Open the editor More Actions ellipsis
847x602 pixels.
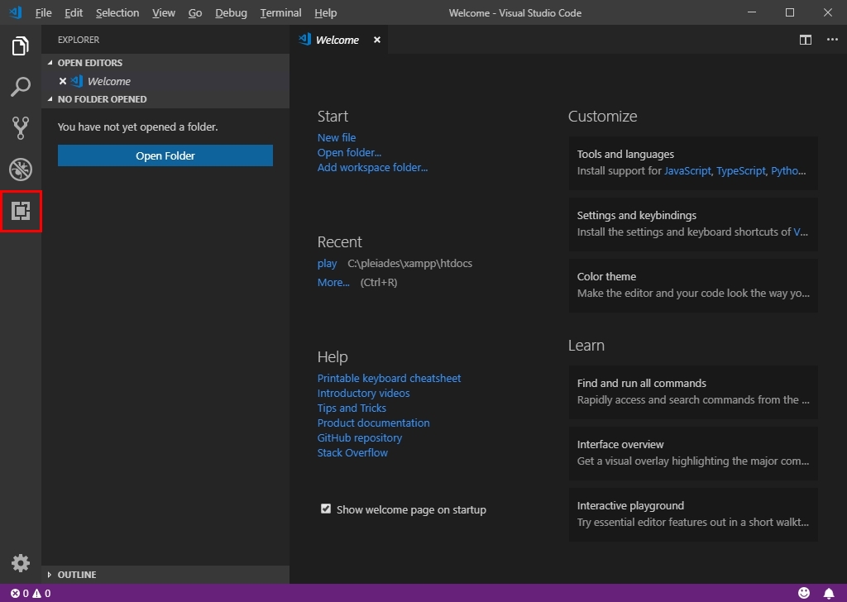click(x=832, y=40)
